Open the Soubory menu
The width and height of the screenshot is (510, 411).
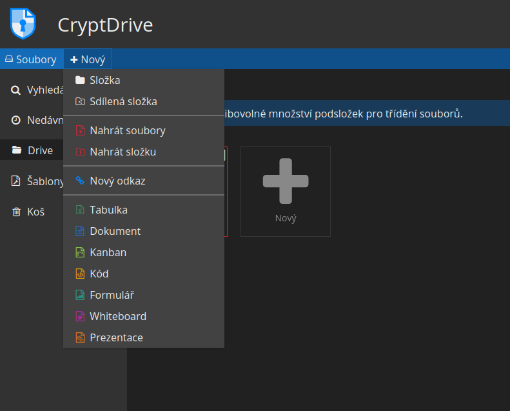pyautogui.click(x=31, y=59)
